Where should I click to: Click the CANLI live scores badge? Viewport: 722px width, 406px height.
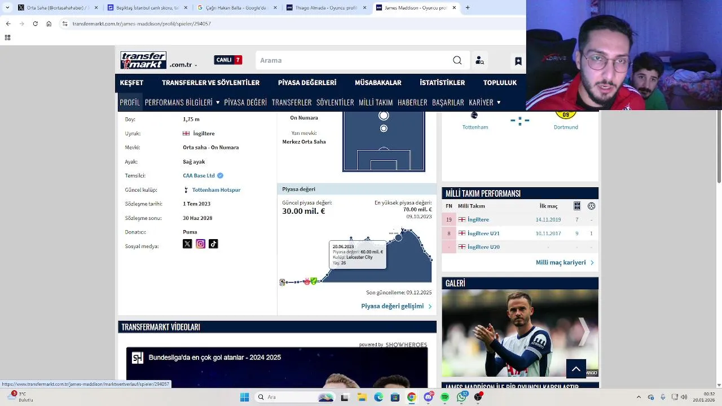(228, 60)
